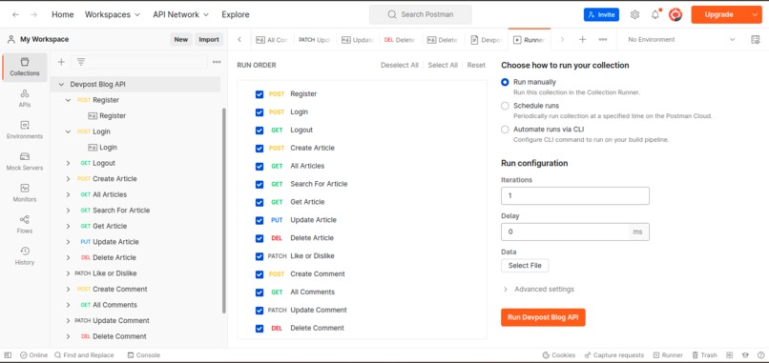This screenshot has width=769, height=363.
Task: Open the notifications bell
Action: [x=655, y=14]
